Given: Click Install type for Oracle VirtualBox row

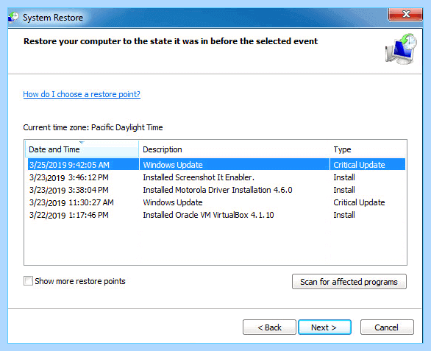Looking at the screenshot, I should point(344,215).
